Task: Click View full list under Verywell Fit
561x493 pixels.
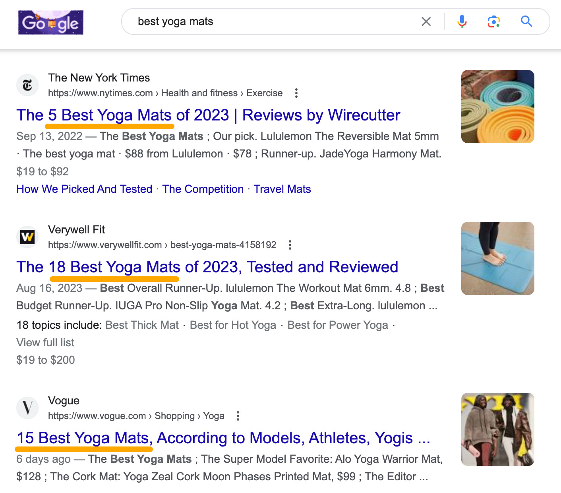Action: 45,342
